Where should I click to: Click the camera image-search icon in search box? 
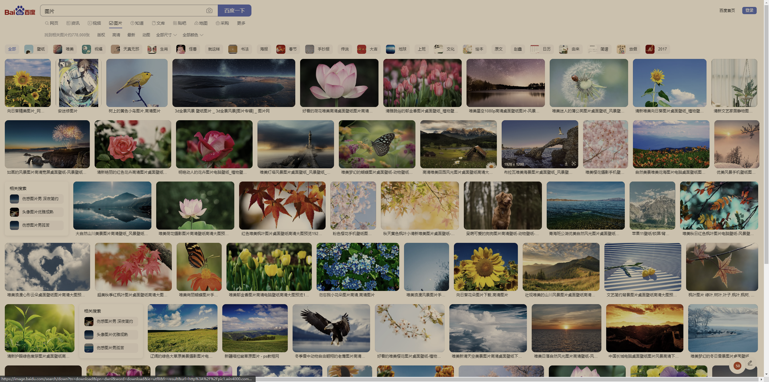pyautogui.click(x=209, y=11)
